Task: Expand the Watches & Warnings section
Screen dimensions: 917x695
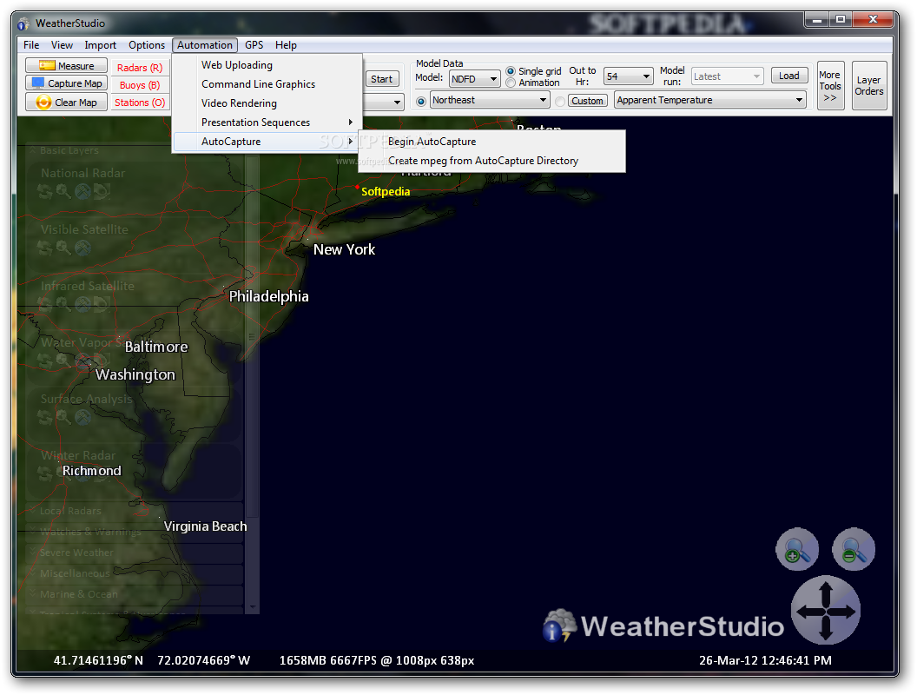Action: point(32,532)
